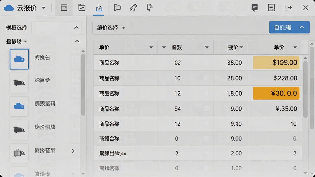Select the highlighted blue cloud template thumbnail
The height and width of the screenshot is (177, 315).
coord(19,59)
